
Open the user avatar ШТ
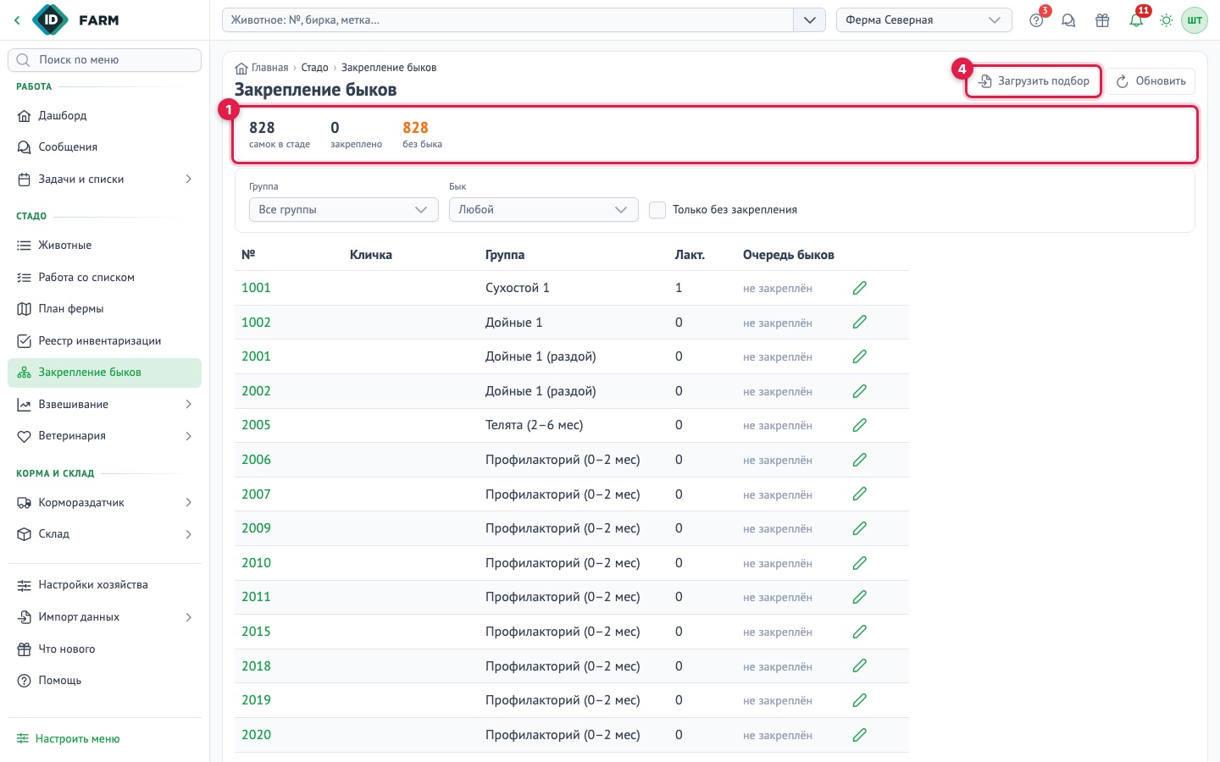tap(1195, 20)
